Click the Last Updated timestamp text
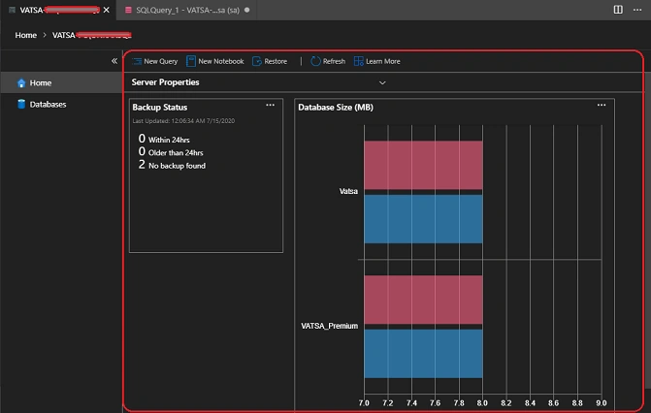The image size is (651, 413). (183, 121)
